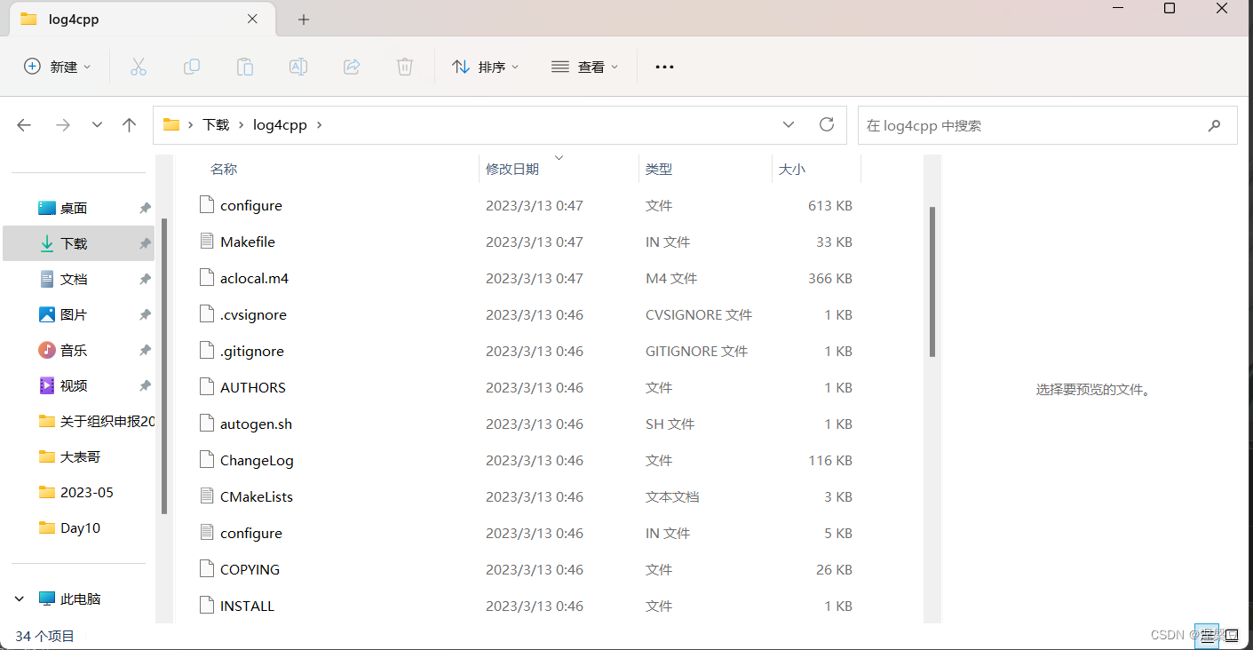Screen dimensions: 1253x650
Task: Select the Desktop 桌面 sidebar item
Action: click(78, 208)
